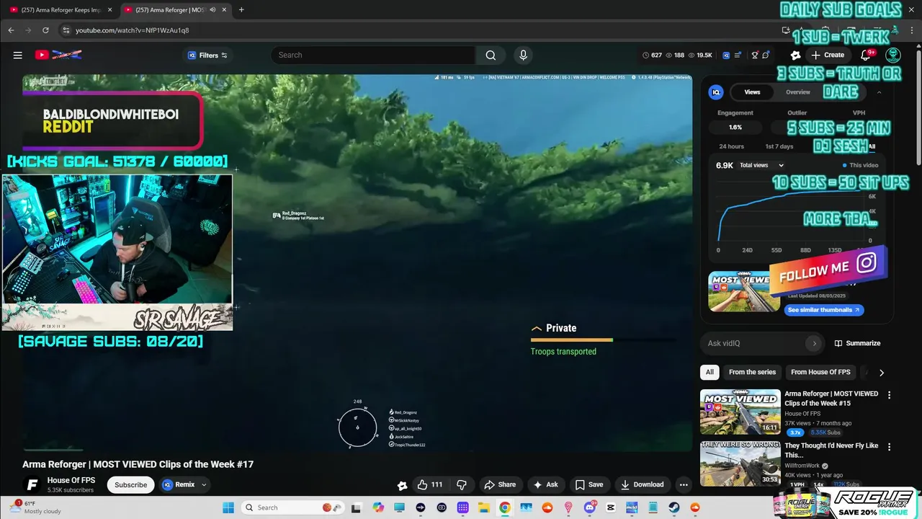Open the Filters dropdown
The width and height of the screenshot is (922, 519).
click(x=207, y=55)
